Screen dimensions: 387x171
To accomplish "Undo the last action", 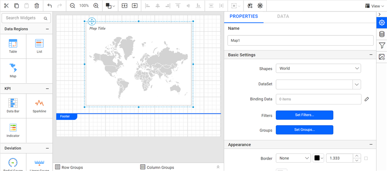I will tap(50, 6).
